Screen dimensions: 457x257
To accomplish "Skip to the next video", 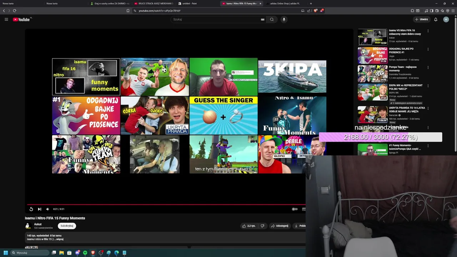I will [39, 209].
